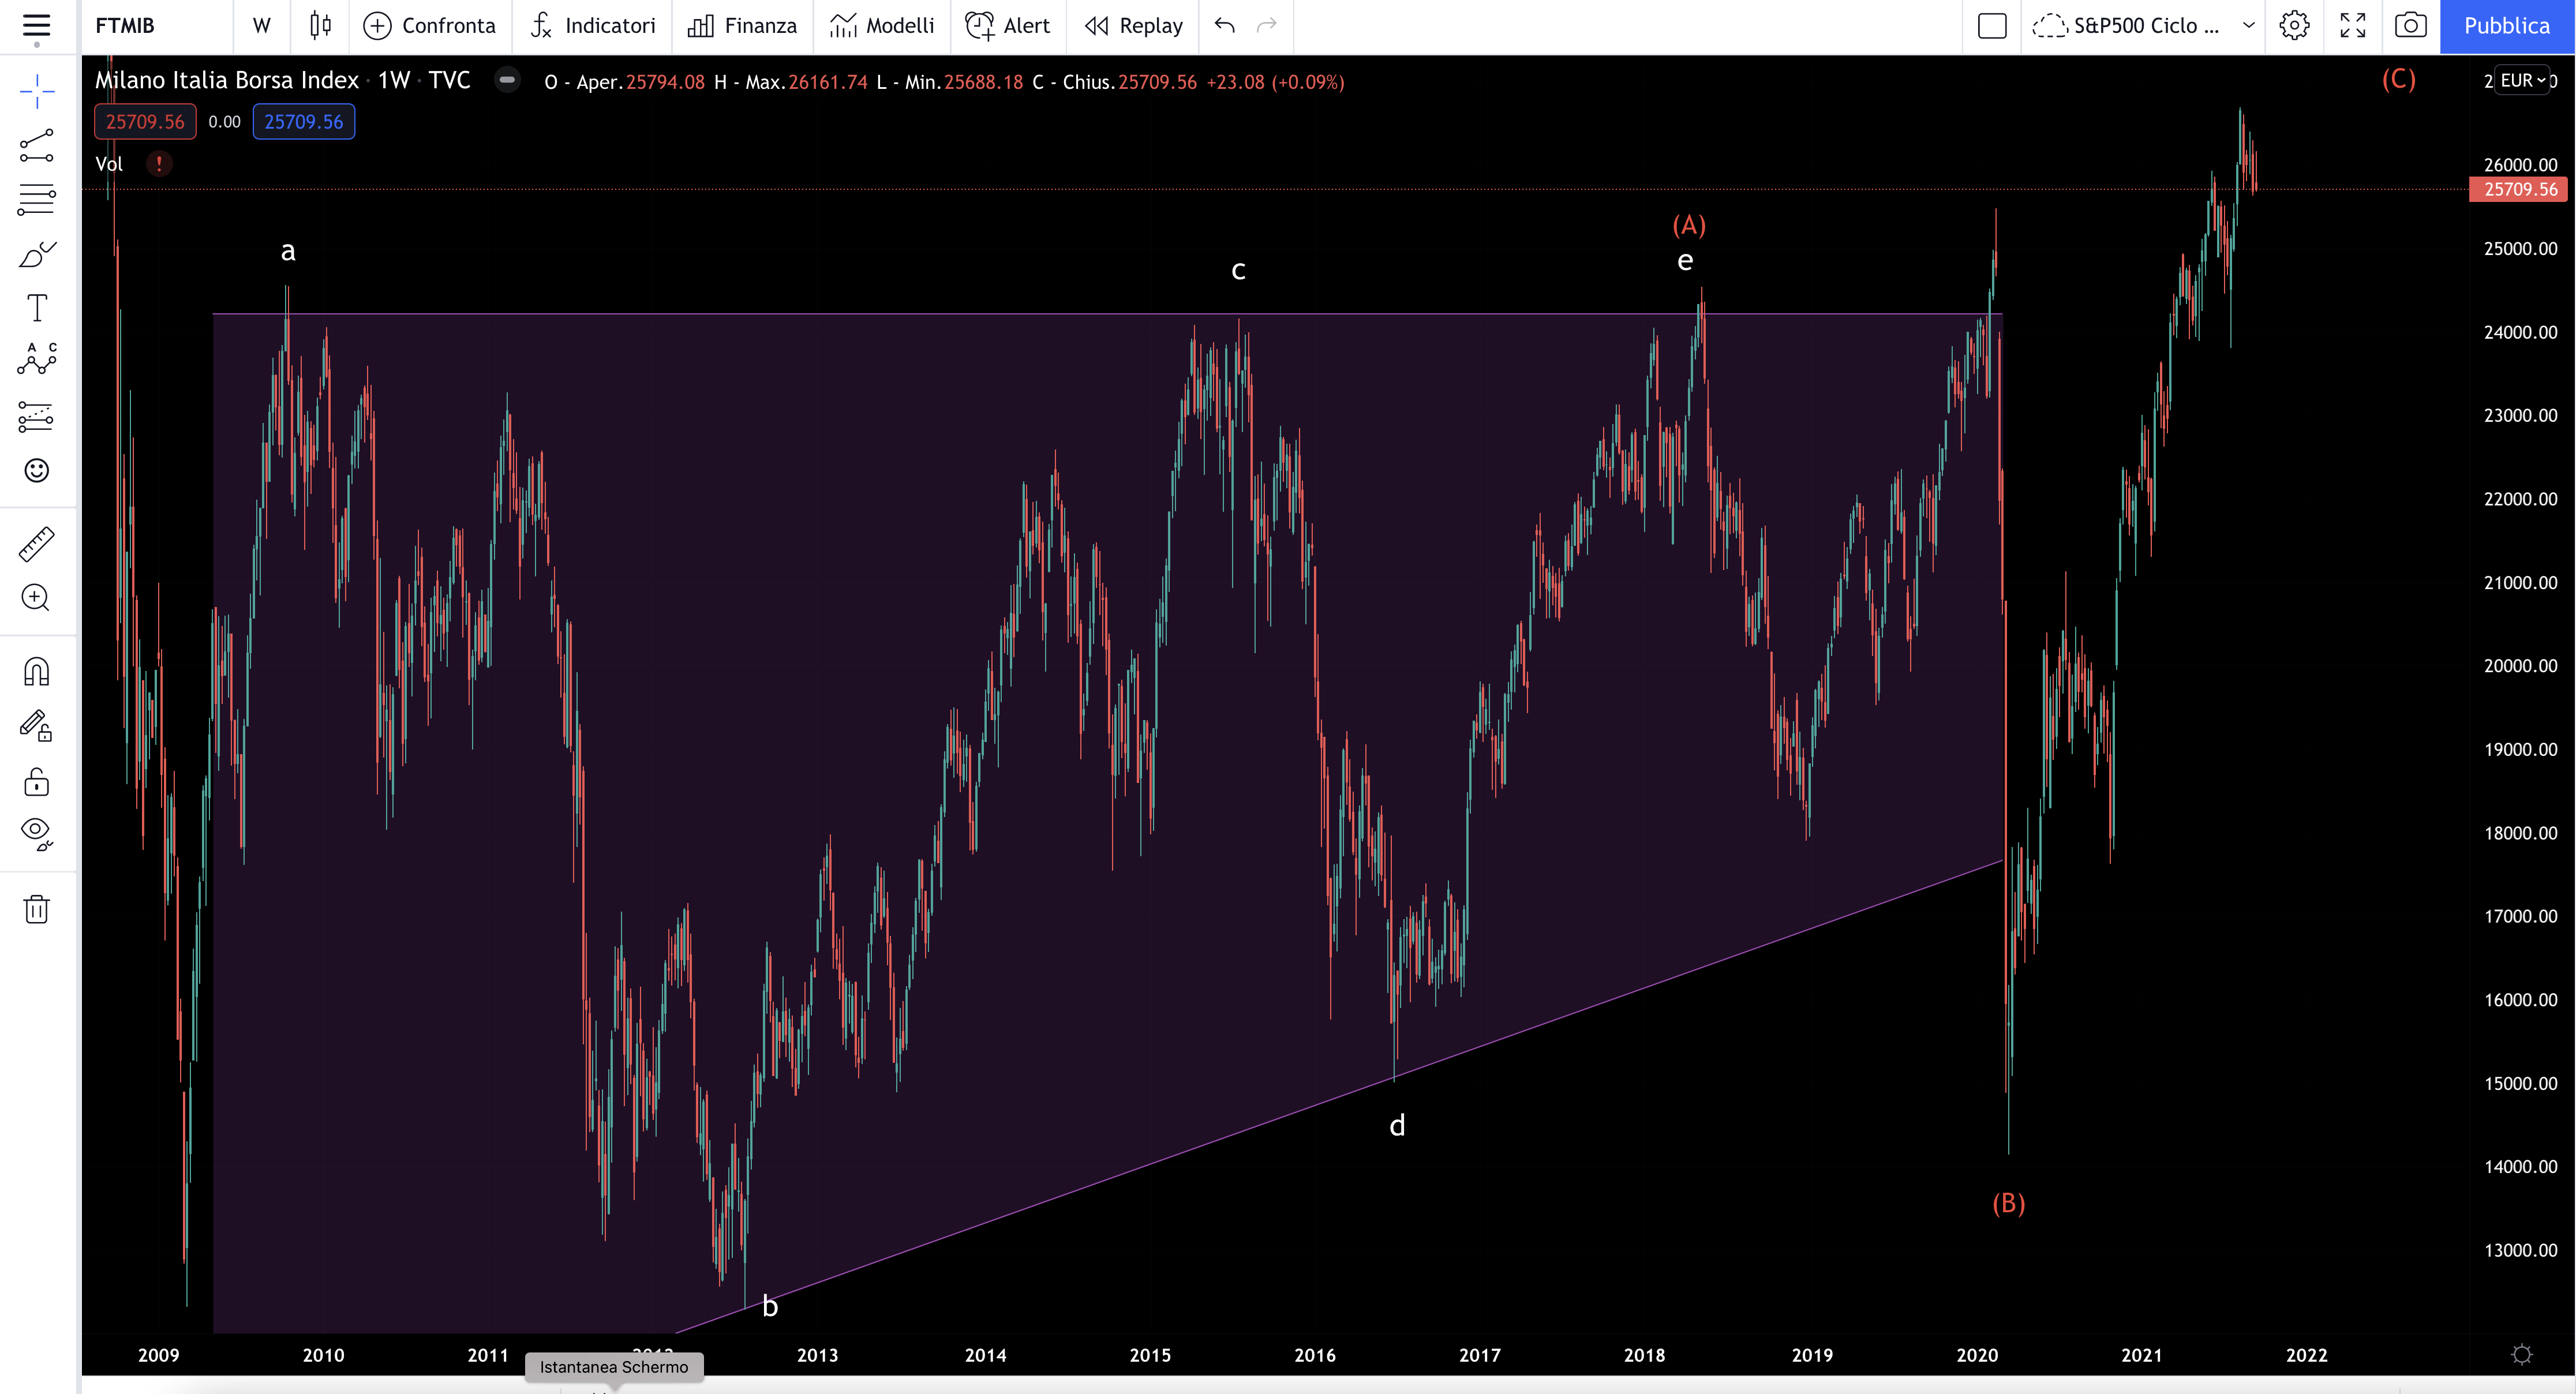The image size is (2576, 1394).
Task: Open the forecast and measurement tools
Action: pyautogui.click(x=37, y=416)
